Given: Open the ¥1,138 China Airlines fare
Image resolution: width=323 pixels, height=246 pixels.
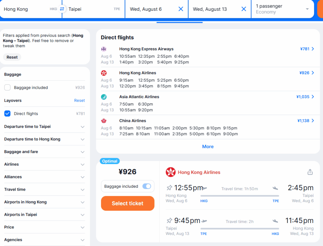Looking at the screenshot, I should tap(305, 121).
